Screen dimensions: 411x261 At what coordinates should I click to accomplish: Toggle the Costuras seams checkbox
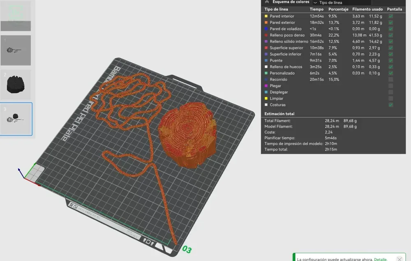coord(390,105)
